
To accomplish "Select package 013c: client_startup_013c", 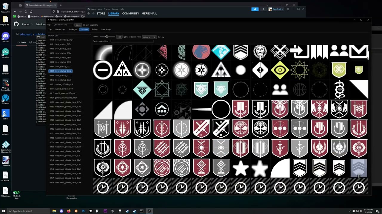I will (x=60, y=44).
